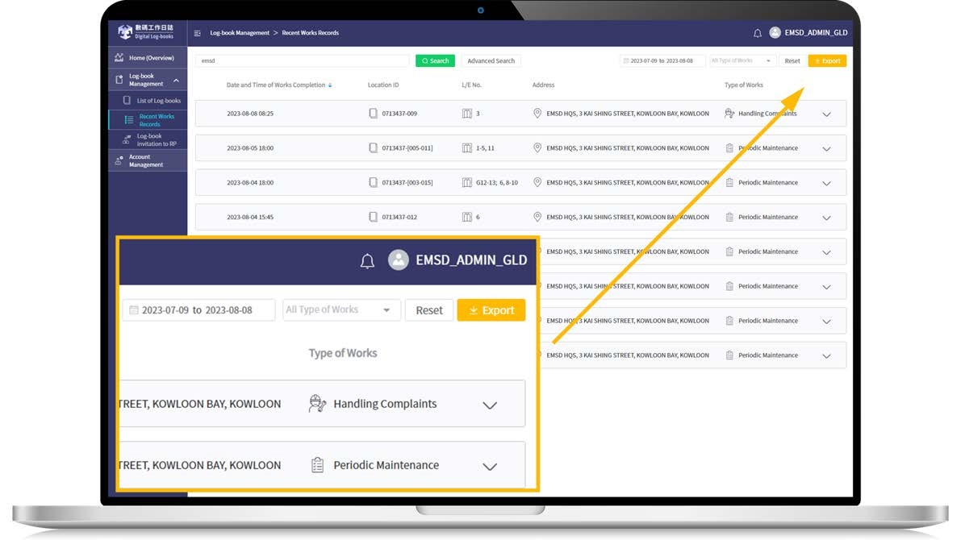Screen dimensions: 961x540
Task: Click the Location ID icon for 0713437-009
Action: [x=373, y=114]
